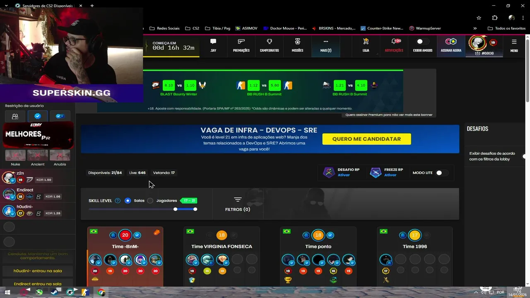The image size is (530, 298).
Task: Bookmark this page with the star
Action: pyautogui.click(x=479, y=18)
